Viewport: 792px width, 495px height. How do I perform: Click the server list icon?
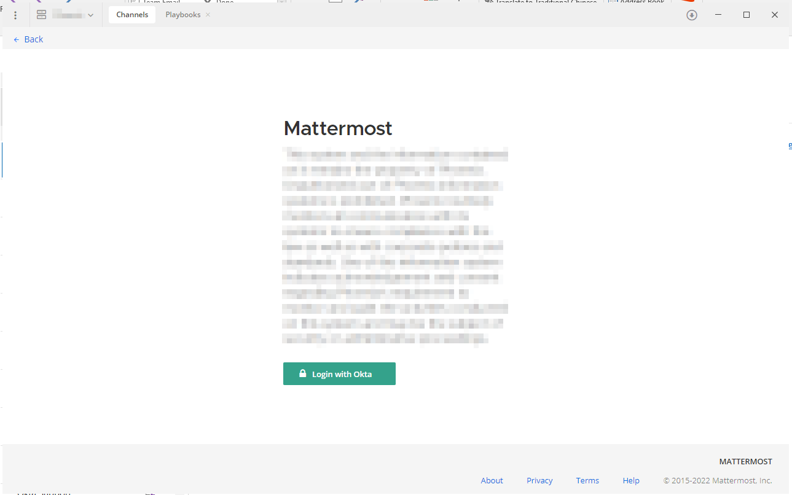pos(41,14)
